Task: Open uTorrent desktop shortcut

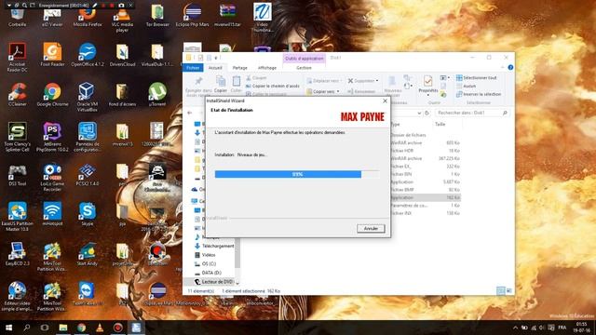Action: [x=157, y=95]
